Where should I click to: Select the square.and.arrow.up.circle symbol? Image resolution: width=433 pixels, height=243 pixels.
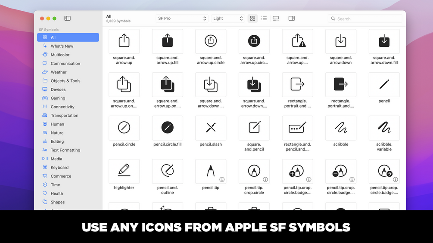pyautogui.click(x=211, y=41)
